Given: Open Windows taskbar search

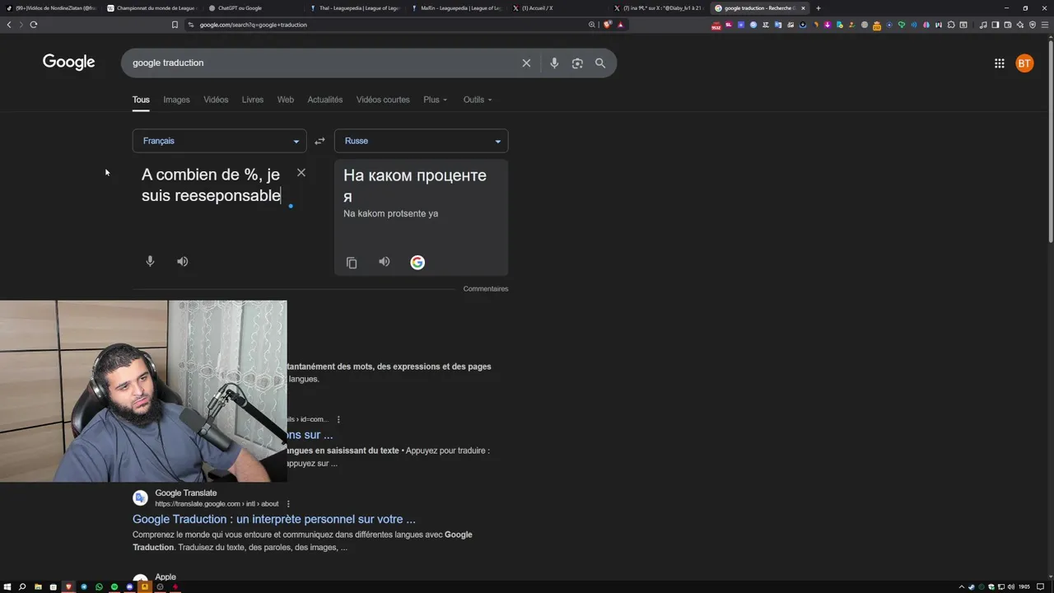Looking at the screenshot, I should [x=22, y=587].
